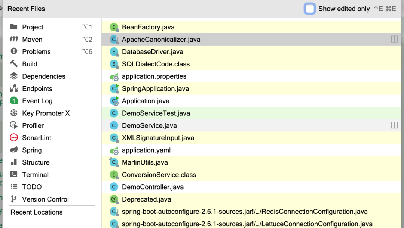Click the annotation icon beside Deprecated.java
This screenshot has width=404, height=228.
[x=114, y=199]
